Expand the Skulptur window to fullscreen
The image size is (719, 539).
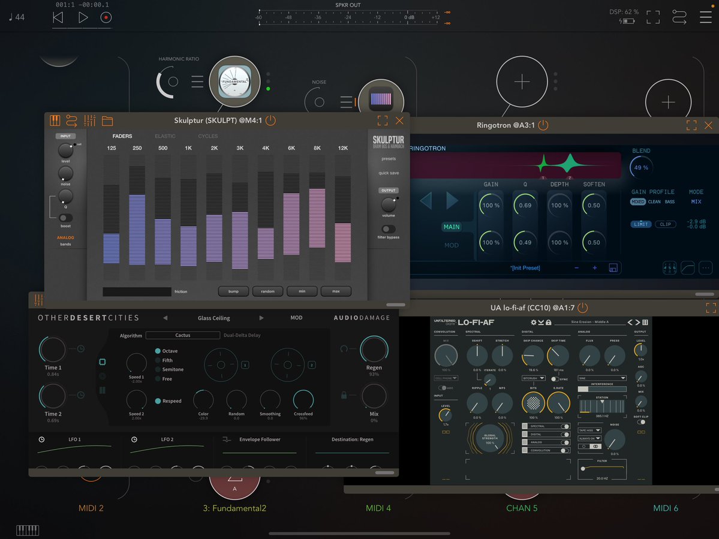[x=383, y=121]
